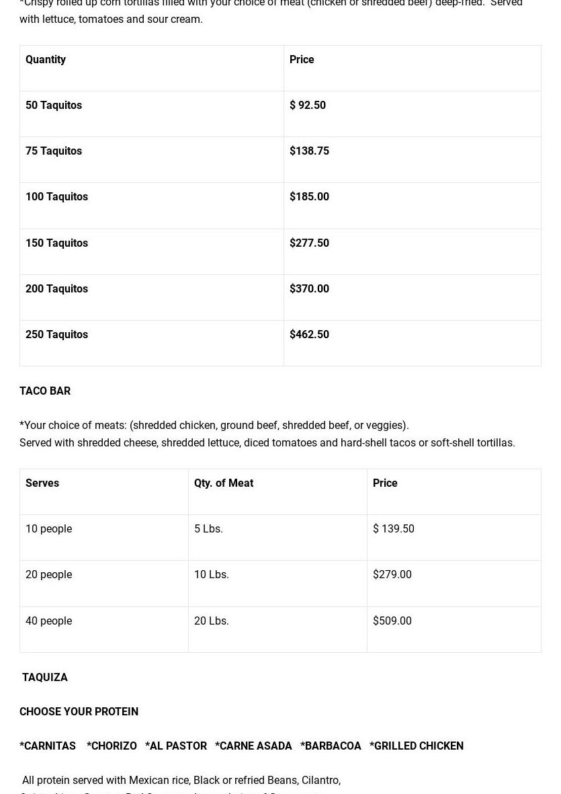
Task: Click the 100 Taquitos quantity cell
Action: coord(56,197)
